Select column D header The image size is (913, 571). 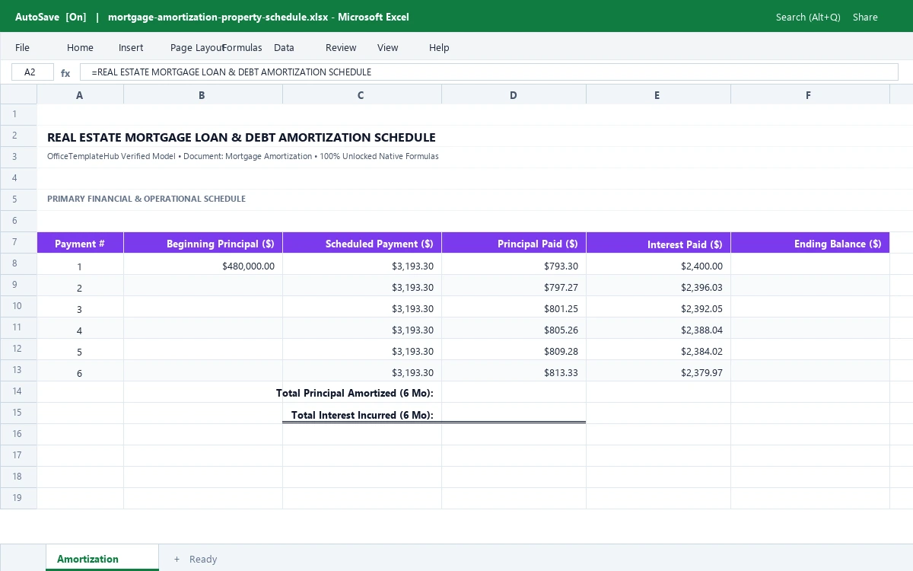point(514,94)
